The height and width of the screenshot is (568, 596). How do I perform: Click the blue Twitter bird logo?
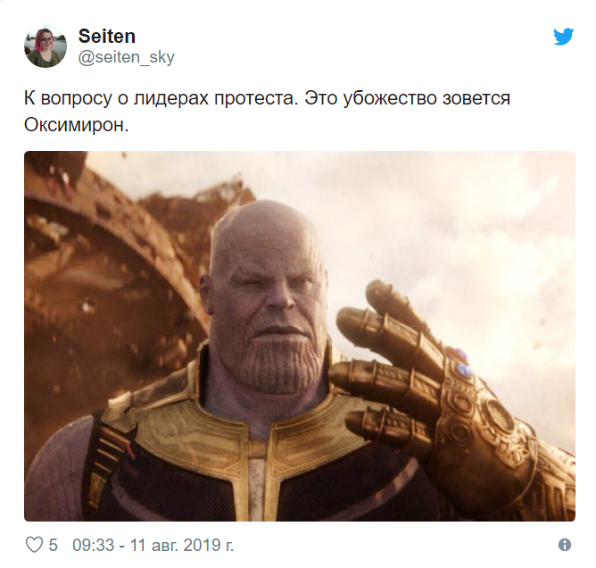[563, 37]
